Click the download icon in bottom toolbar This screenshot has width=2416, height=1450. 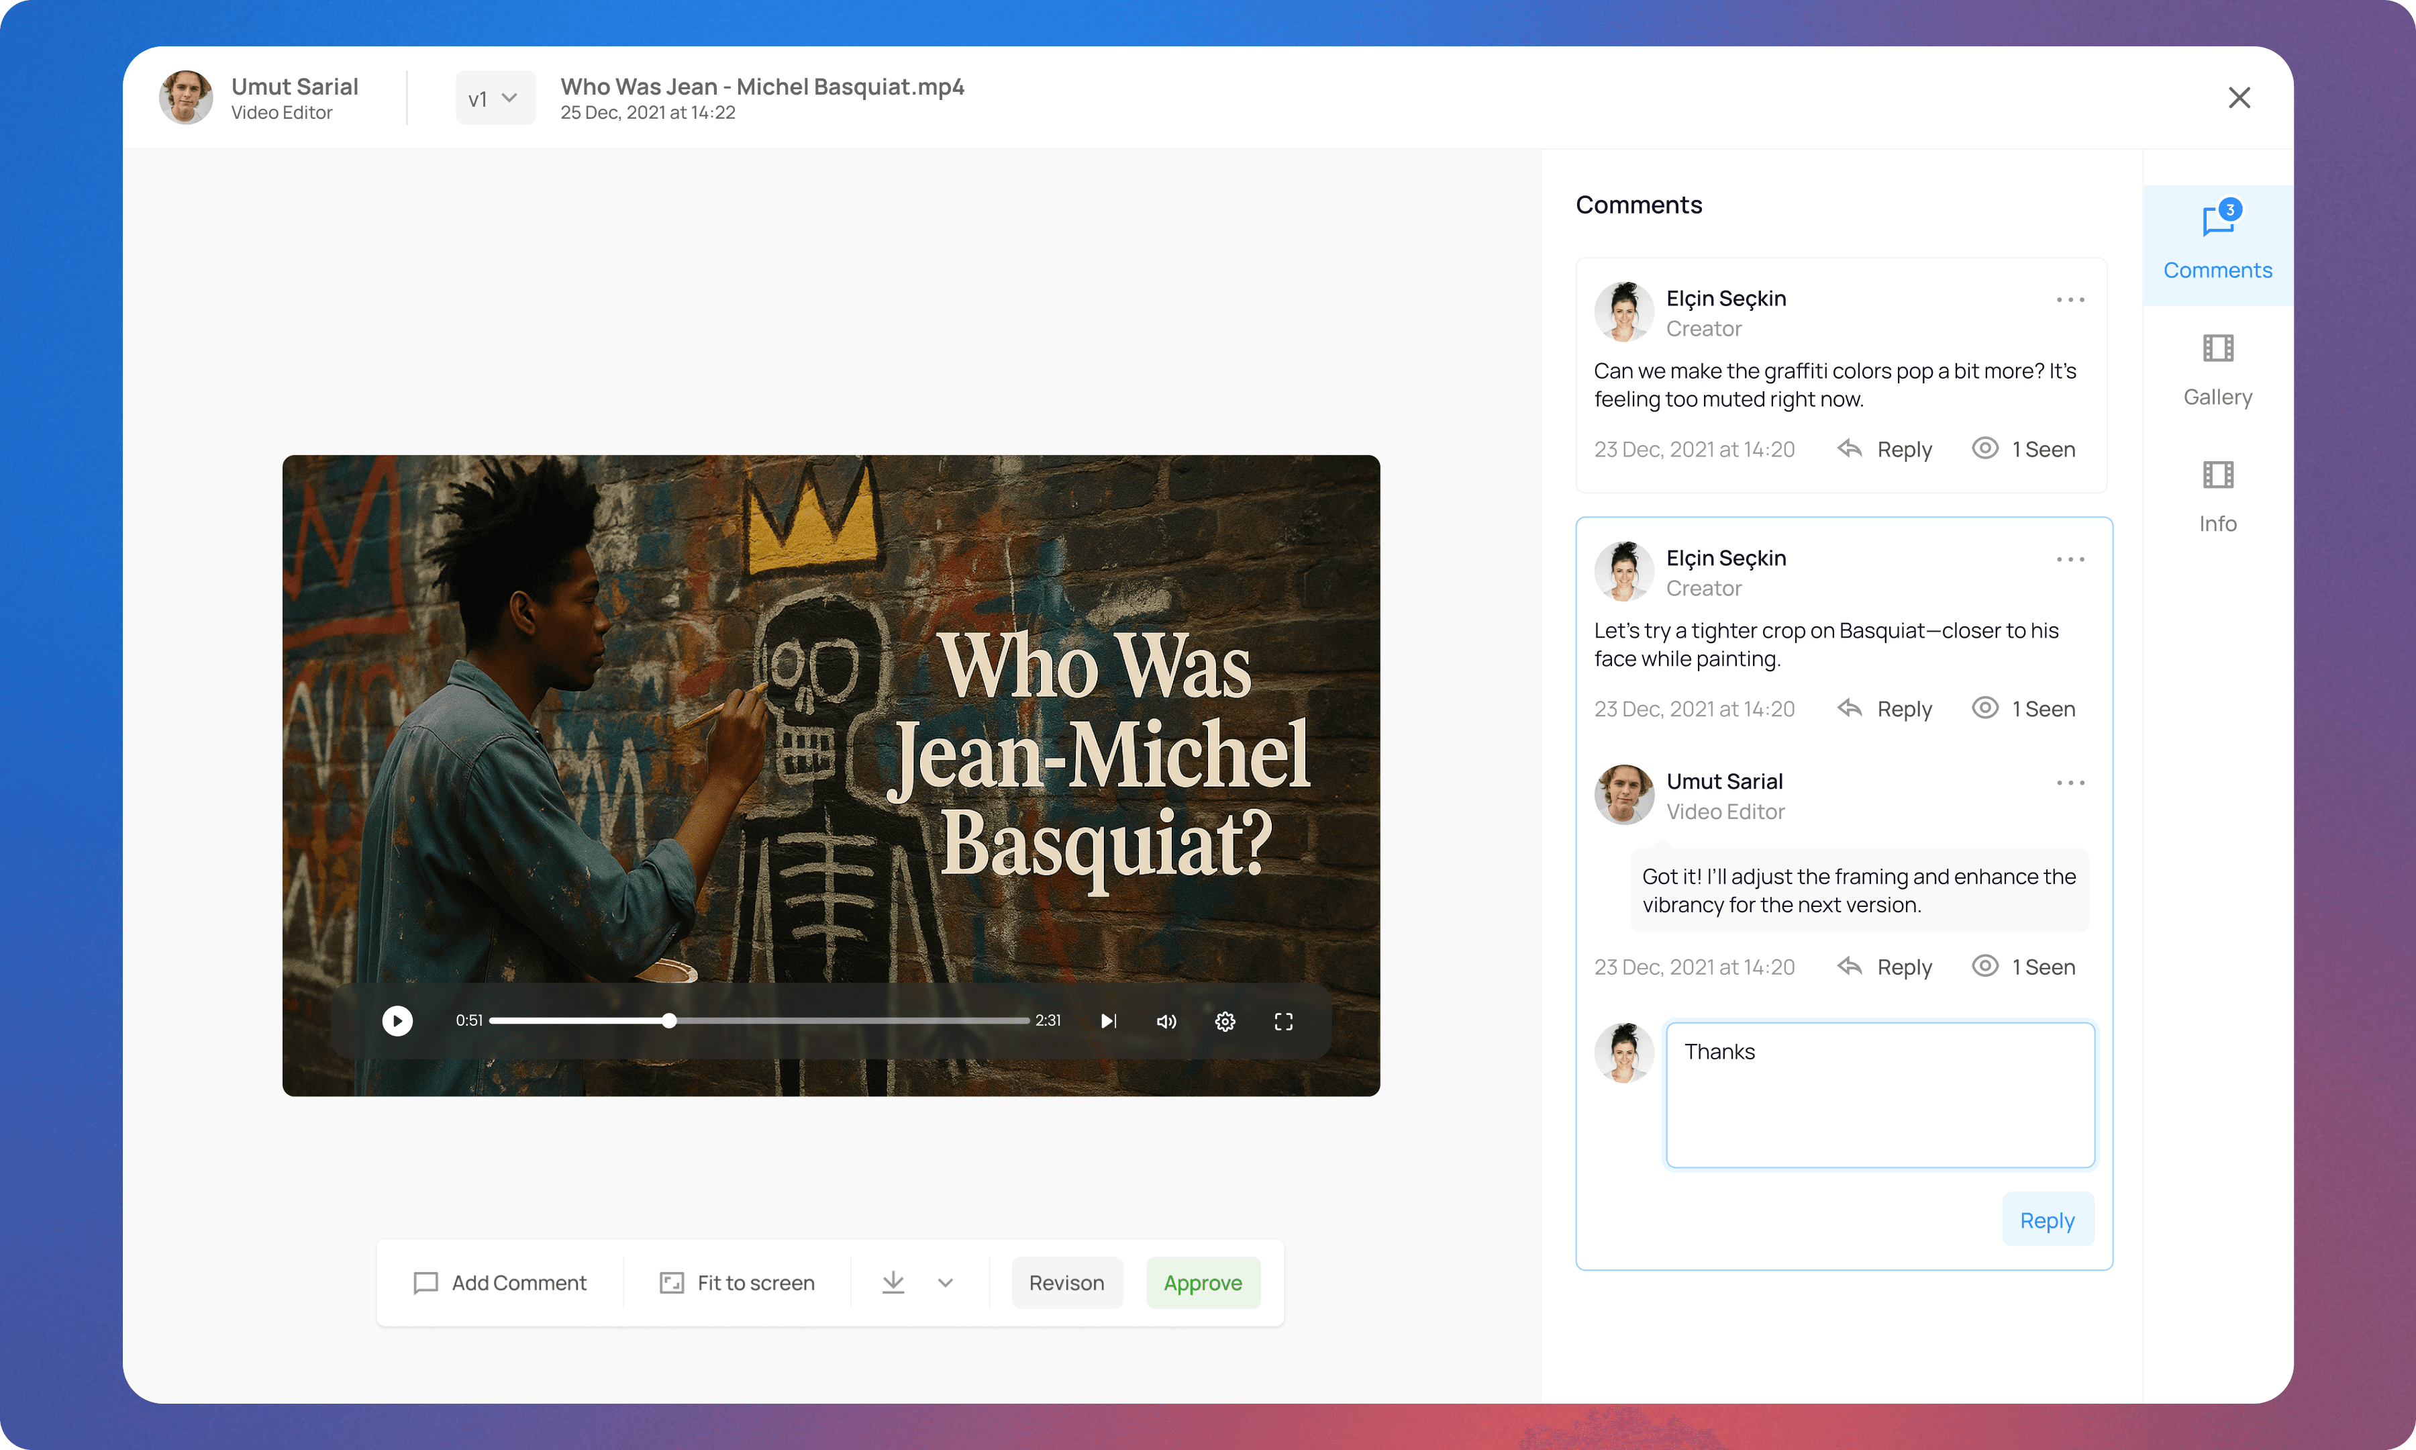pos(893,1282)
